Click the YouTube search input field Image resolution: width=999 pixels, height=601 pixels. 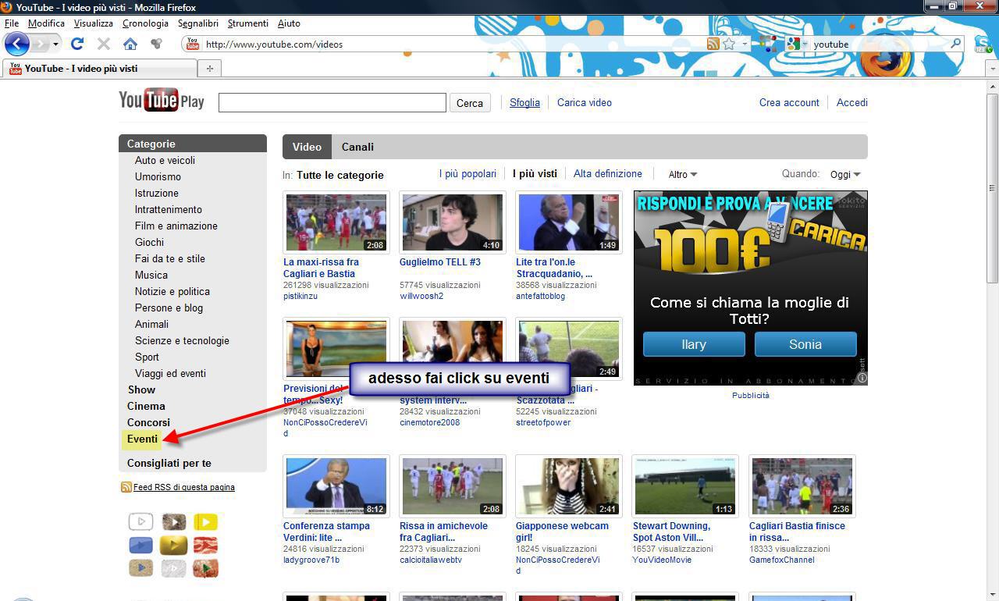click(332, 102)
